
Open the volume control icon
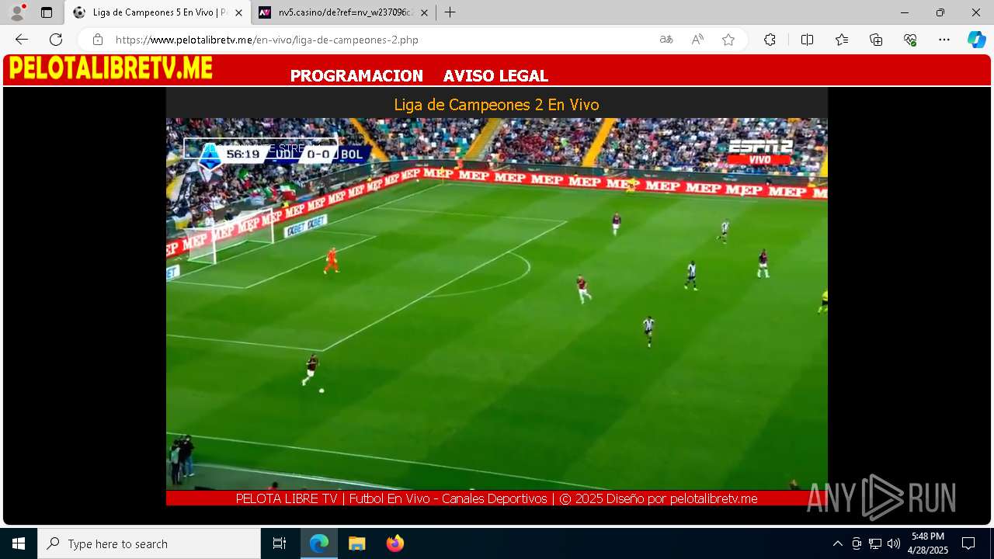point(894,543)
